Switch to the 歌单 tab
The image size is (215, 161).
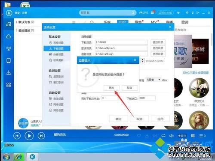[x=138, y=22]
